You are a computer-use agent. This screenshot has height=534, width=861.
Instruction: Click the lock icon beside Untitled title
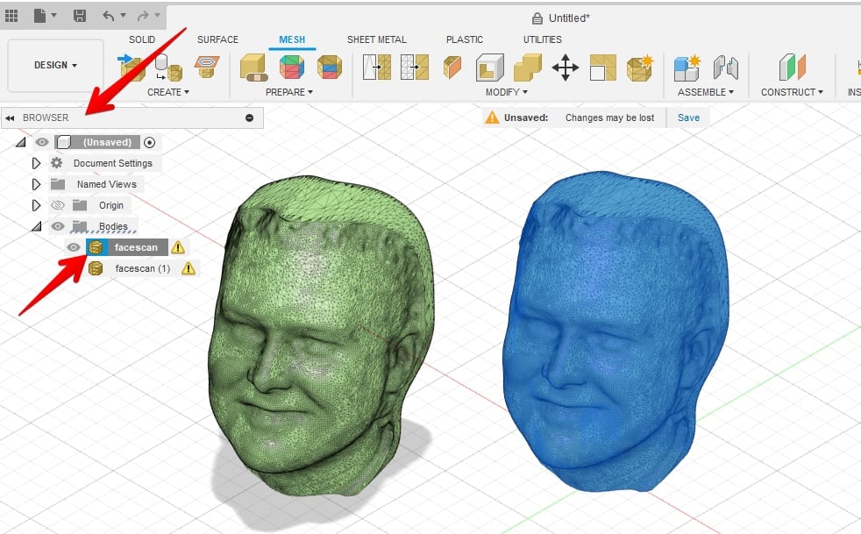537,18
